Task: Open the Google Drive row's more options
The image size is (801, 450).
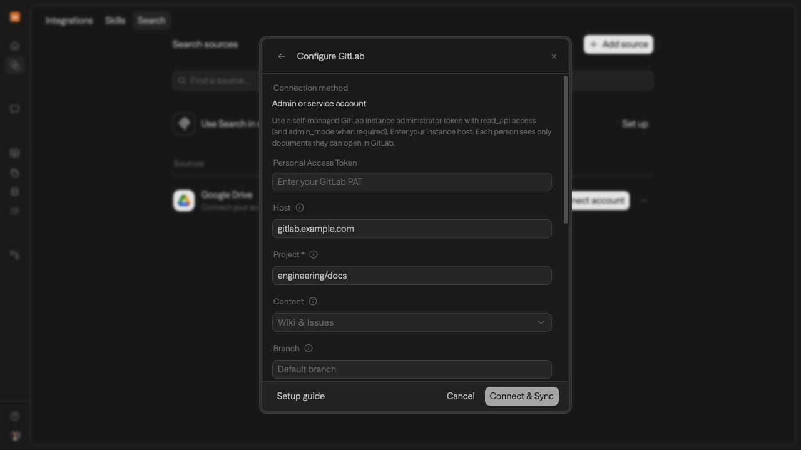Action: point(643,201)
